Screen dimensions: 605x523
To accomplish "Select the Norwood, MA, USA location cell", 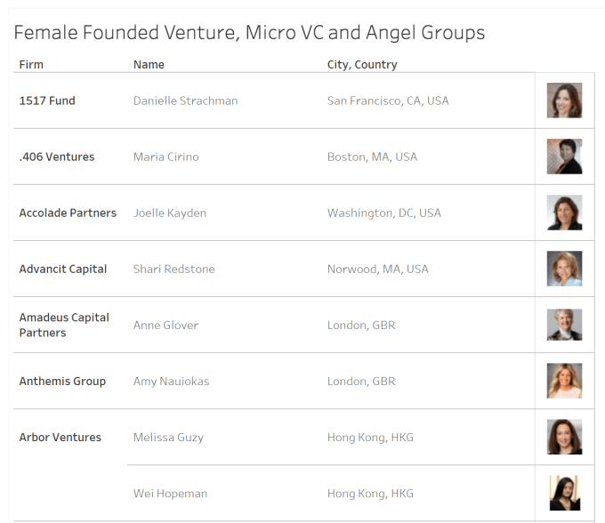I will [x=377, y=269].
